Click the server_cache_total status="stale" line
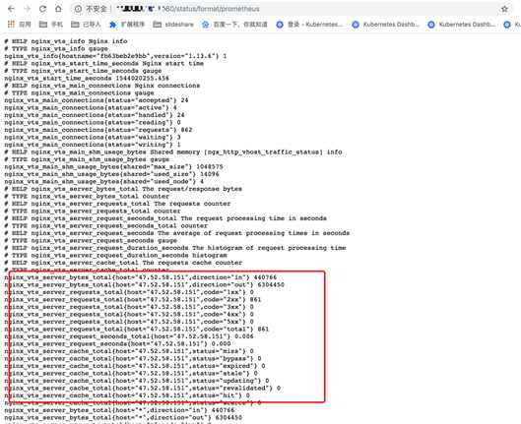 tap(131, 373)
